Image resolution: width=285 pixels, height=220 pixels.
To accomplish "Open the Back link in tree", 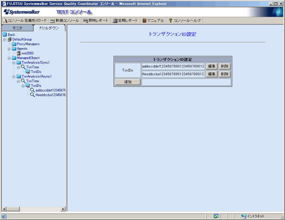I will point(11,34).
